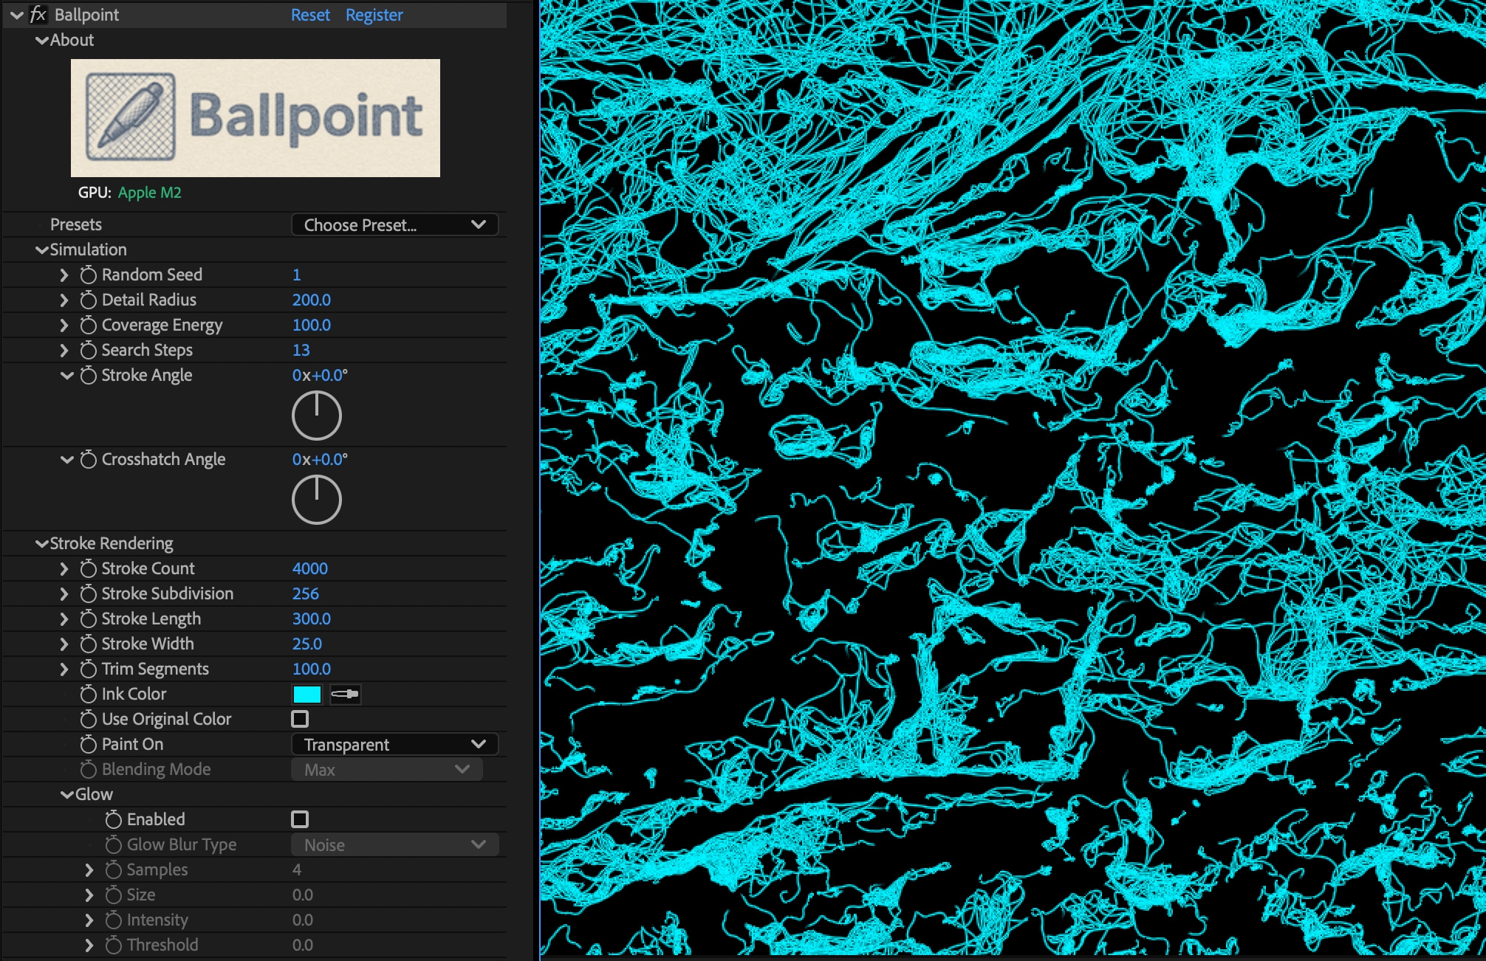
Task: Collapse the Stroke Rendering group
Action: coord(42,544)
